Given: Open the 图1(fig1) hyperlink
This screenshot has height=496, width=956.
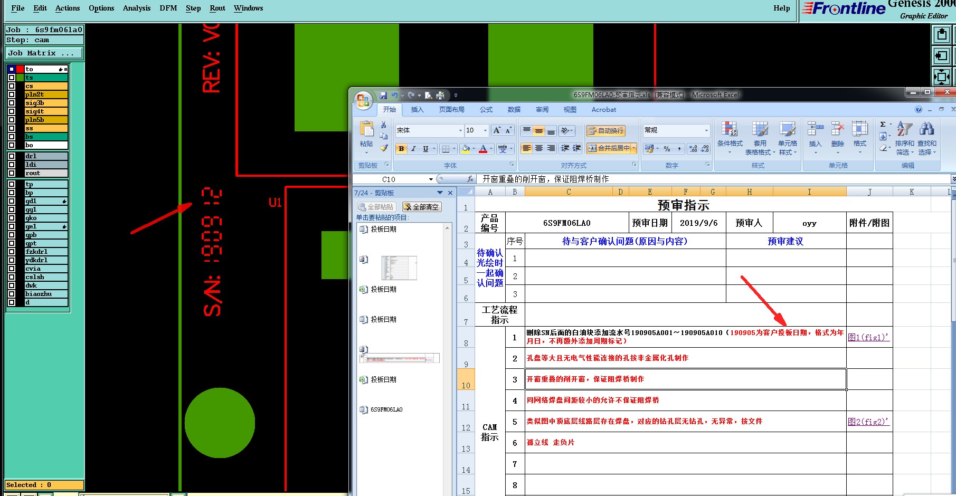Looking at the screenshot, I should [x=868, y=337].
